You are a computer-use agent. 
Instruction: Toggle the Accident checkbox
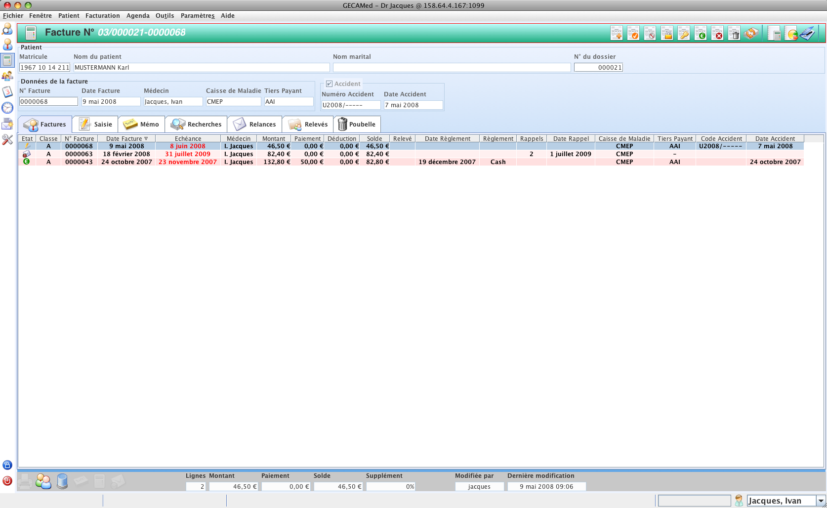point(329,84)
